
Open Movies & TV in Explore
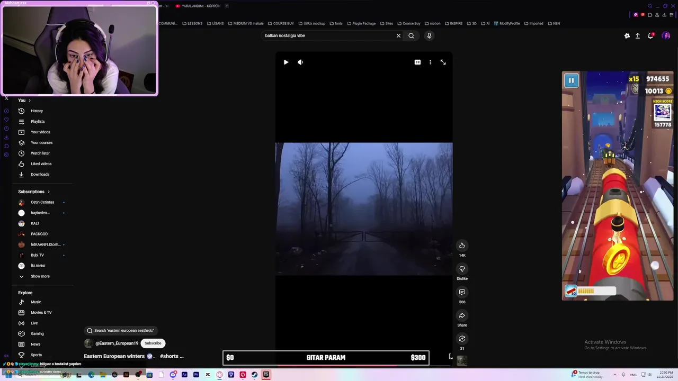point(42,312)
